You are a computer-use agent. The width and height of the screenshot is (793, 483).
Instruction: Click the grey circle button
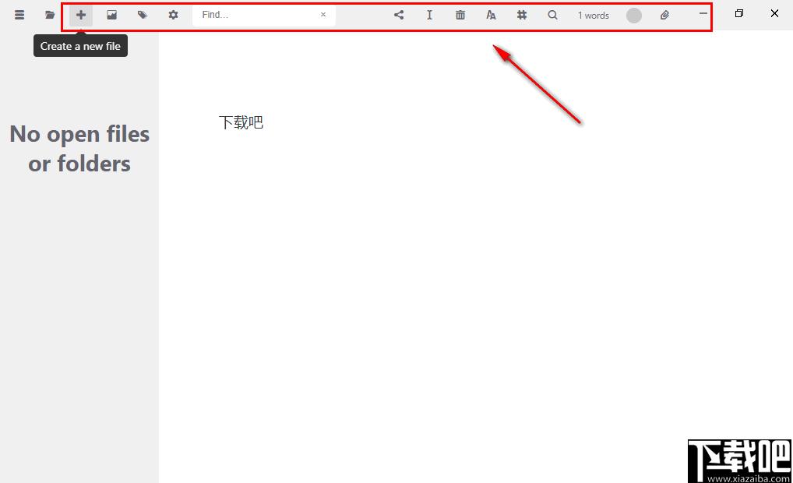(633, 16)
